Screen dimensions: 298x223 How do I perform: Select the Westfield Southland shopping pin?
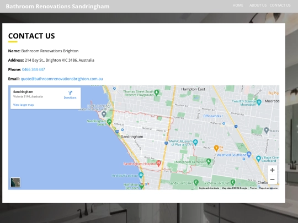[x=249, y=154]
